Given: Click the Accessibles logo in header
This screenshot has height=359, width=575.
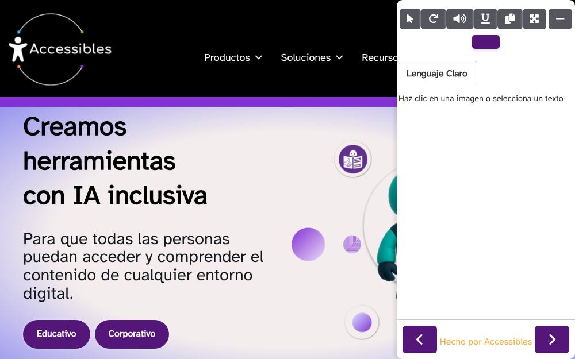Looking at the screenshot, I should 60,49.
